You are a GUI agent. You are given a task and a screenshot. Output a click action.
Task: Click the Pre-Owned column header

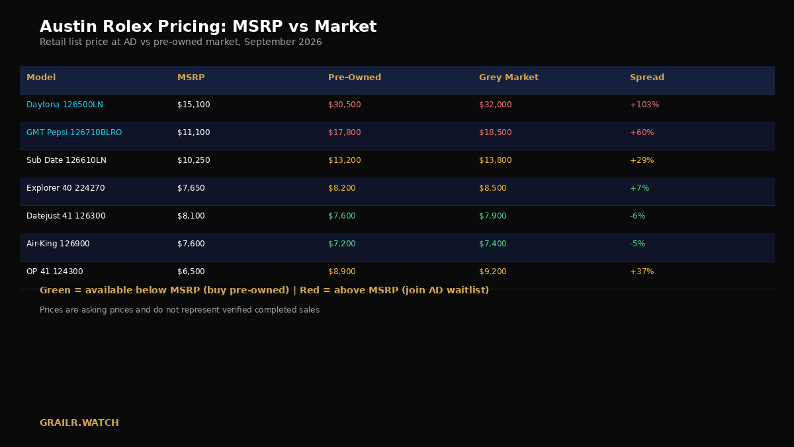[x=355, y=77]
